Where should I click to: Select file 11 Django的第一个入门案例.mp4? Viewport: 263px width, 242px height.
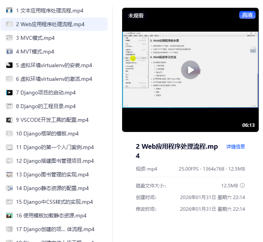click(x=54, y=147)
